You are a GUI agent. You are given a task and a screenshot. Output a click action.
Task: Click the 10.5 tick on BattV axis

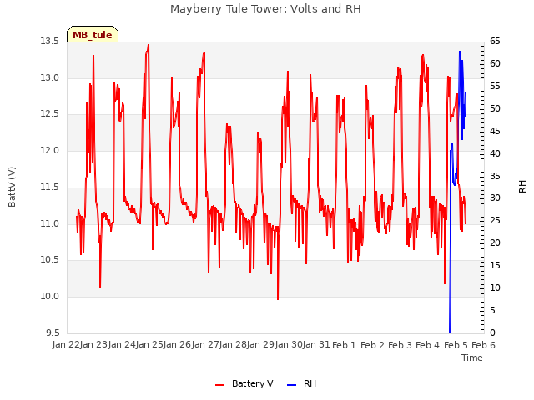(x=50, y=259)
